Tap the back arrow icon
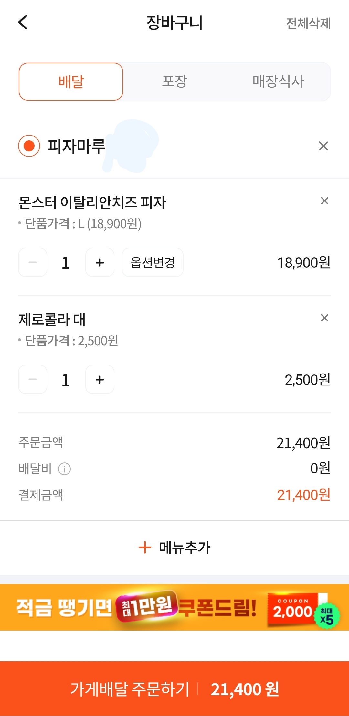Image resolution: width=349 pixels, height=716 pixels. [23, 22]
